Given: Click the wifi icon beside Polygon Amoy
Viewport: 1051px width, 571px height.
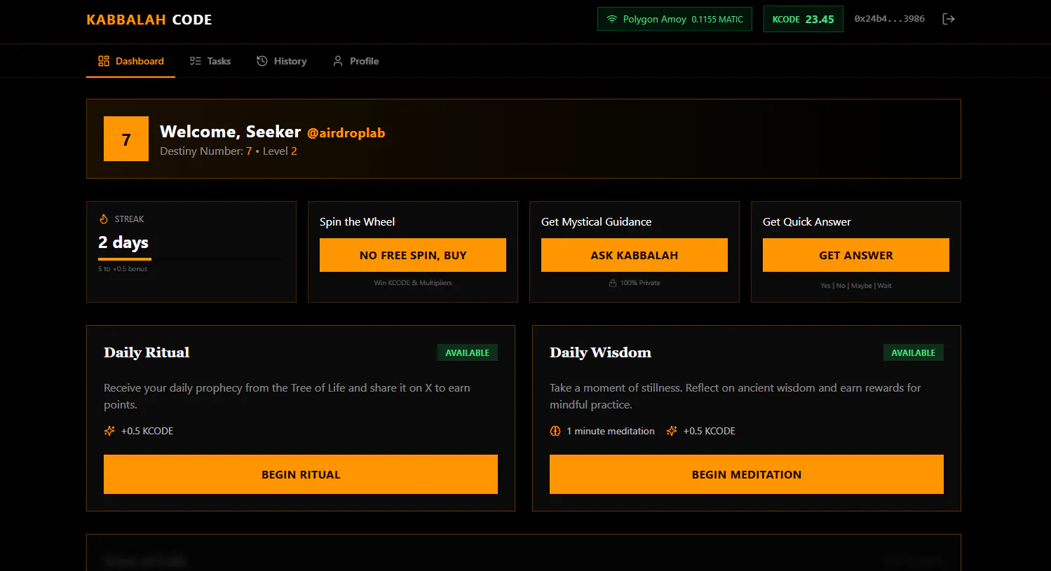Looking at the screenshot, I should point(612,19).
